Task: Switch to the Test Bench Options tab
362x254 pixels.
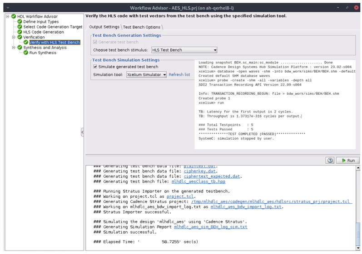Action: pyautogui.click(x=142, y=27)
